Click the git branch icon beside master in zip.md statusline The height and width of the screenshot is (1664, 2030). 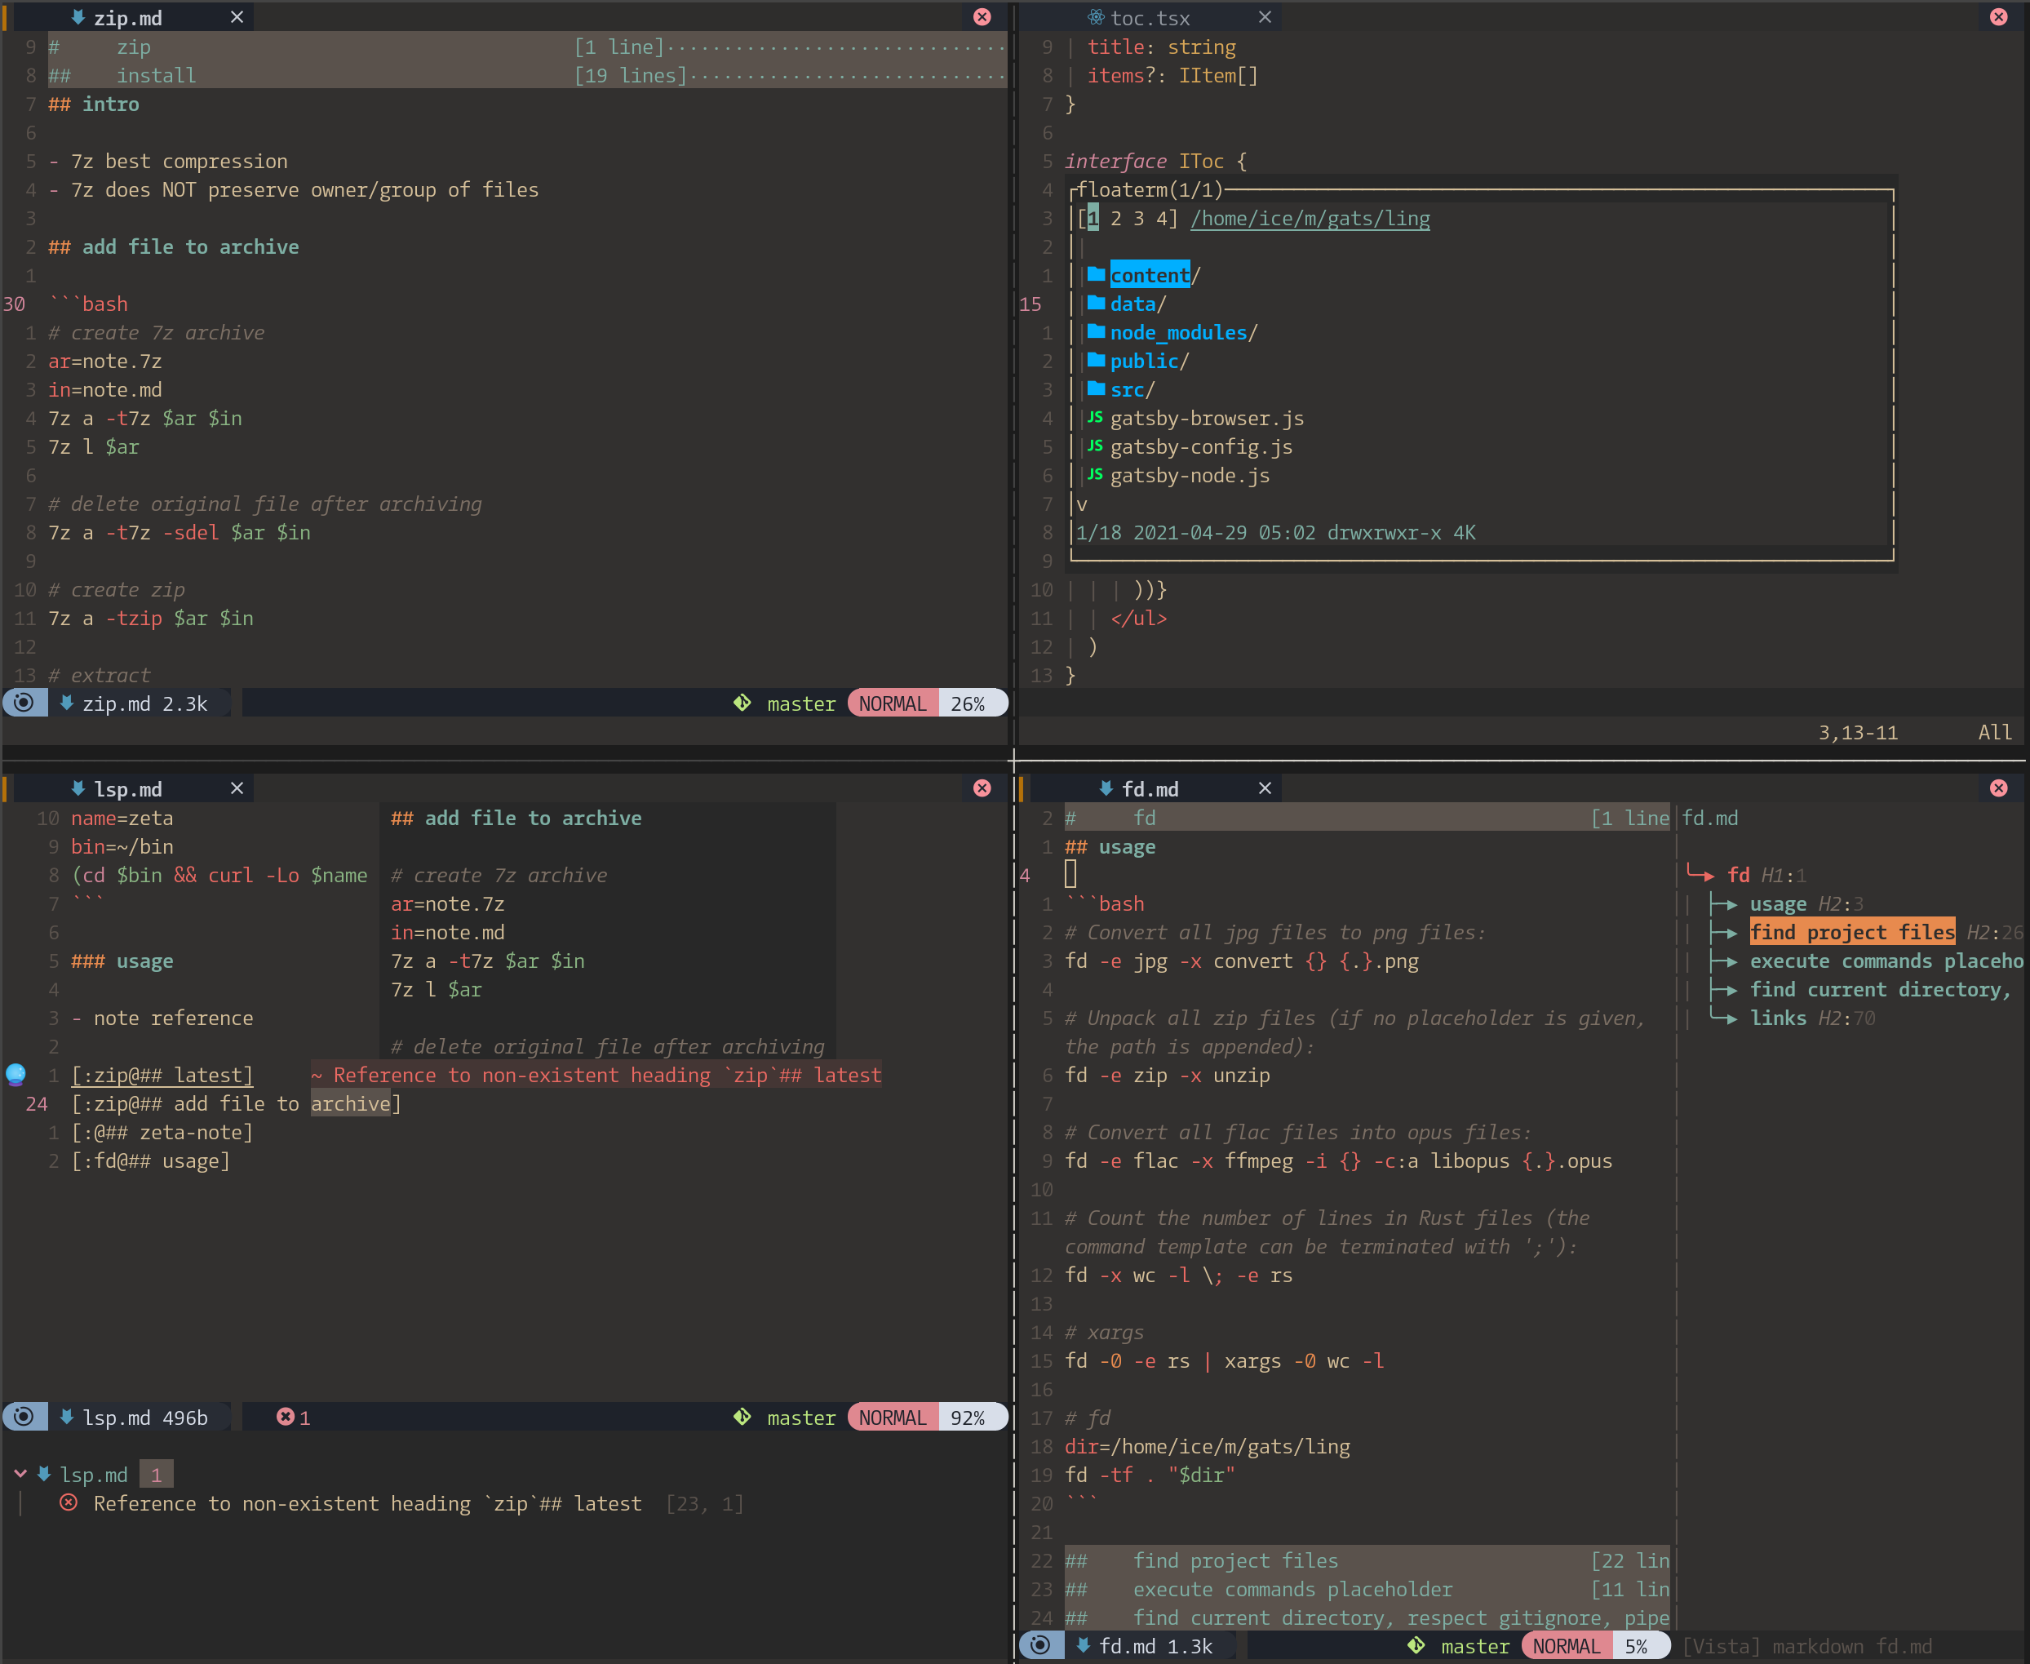point(742,703)
